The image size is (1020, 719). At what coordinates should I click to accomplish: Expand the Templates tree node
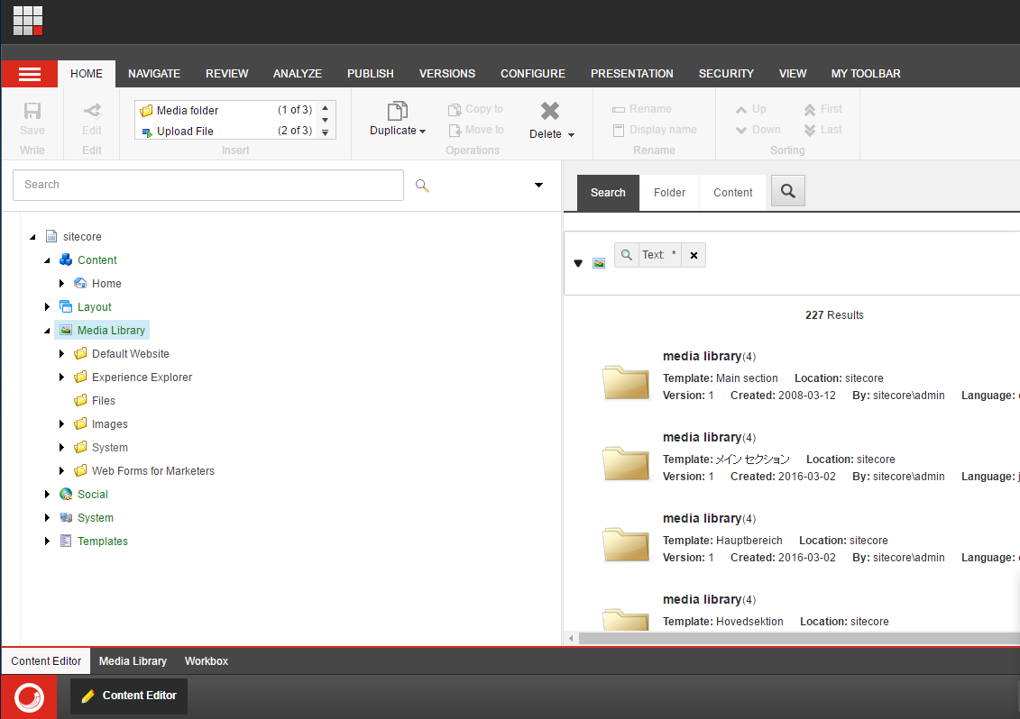(48, 542)
